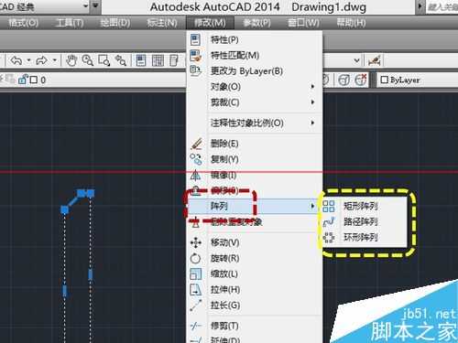Expand the 对象(O) submenu arrow
Image resolution: width=458 pixels, height=343 pixels.
point(312,87)
